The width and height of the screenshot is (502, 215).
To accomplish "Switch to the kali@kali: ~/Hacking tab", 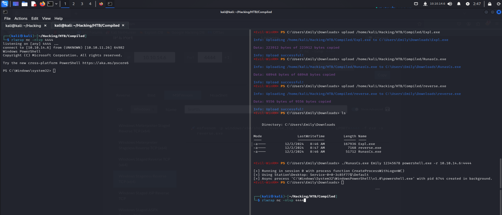I will [23, 25].
